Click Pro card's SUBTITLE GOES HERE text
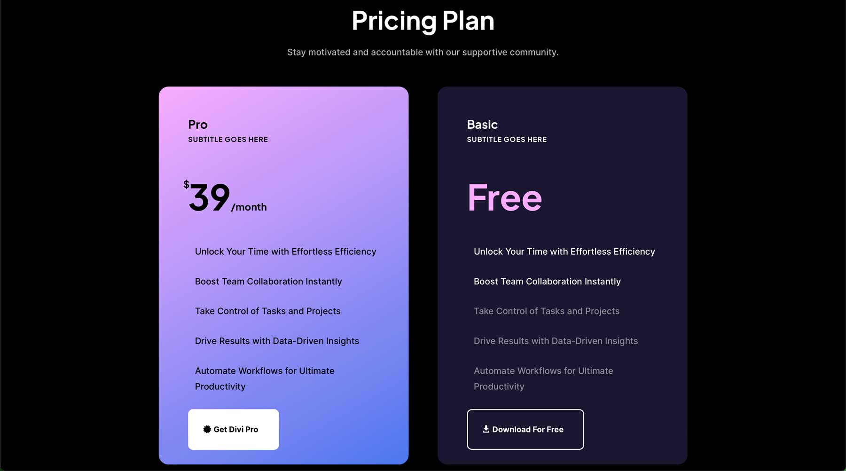The image size is (846, 471). (228, 140)
